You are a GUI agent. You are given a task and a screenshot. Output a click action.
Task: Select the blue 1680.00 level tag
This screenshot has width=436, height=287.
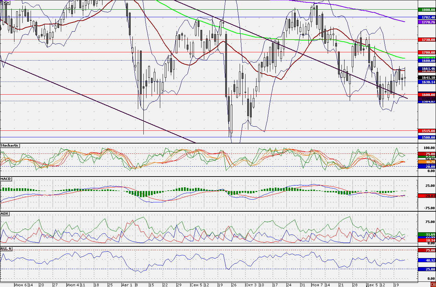point(426,60)
